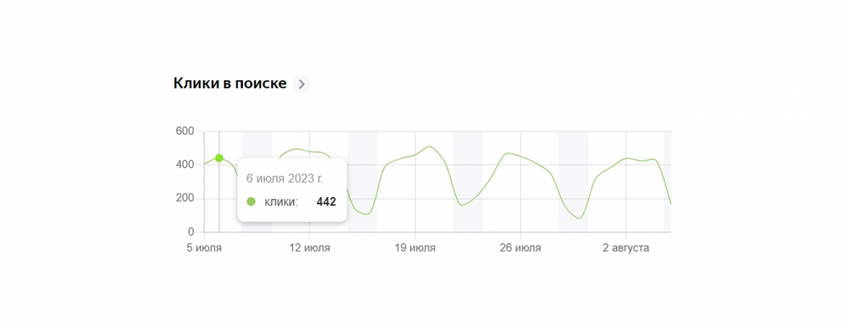Click the highlighted green data point on the line
The image size is (848, 328).
click(x=219, y=158)
